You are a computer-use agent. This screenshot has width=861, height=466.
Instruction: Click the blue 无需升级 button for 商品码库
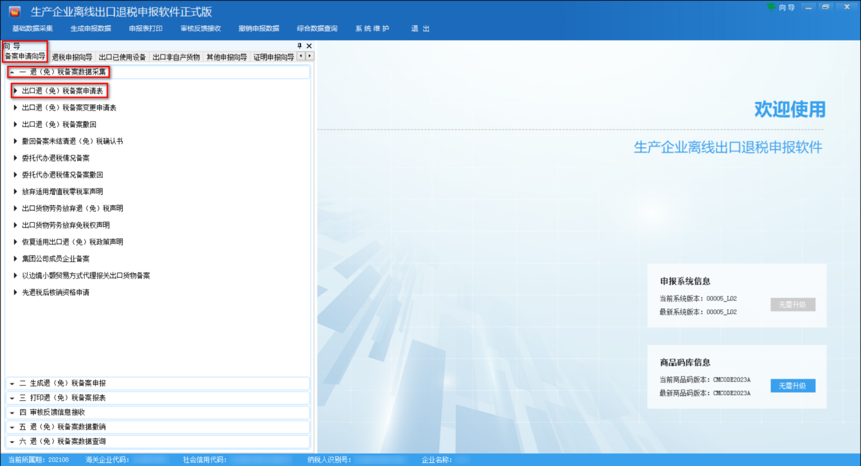pyautogui.click(x=793, y=386)
